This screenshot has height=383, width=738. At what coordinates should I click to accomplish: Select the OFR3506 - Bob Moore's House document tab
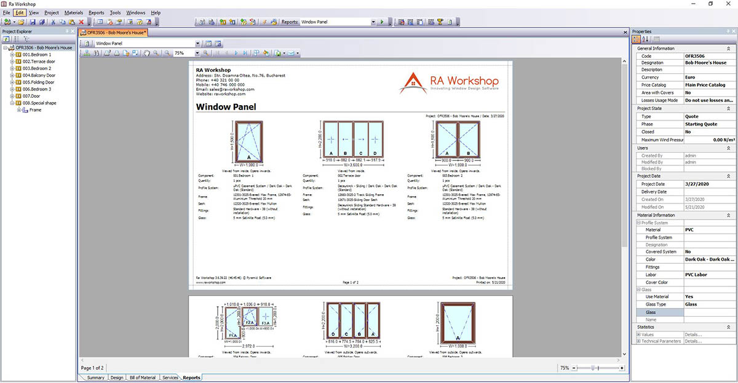click(114, 32)
